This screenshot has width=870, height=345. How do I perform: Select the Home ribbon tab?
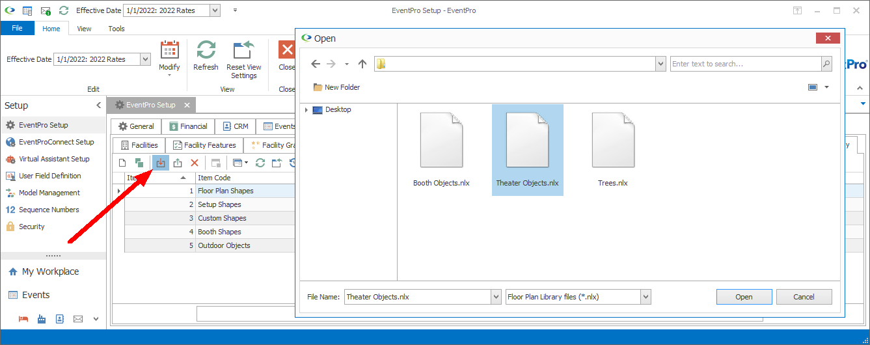pyautogui.click(x=51, y=29)
